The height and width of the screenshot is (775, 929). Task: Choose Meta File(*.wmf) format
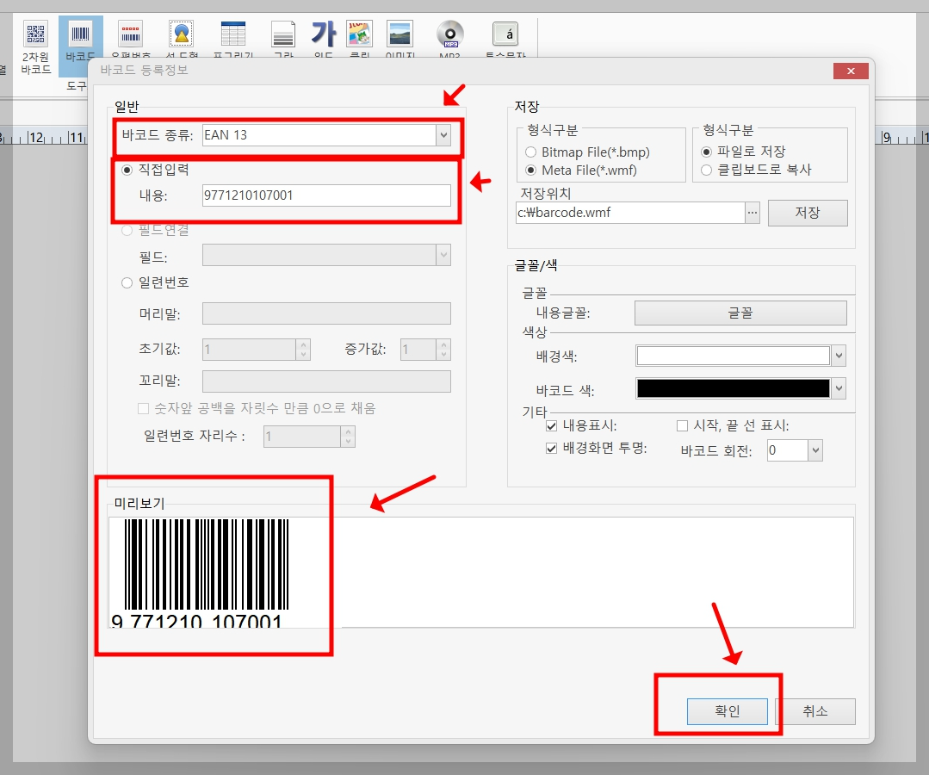pyautogui.click(x=531, y=170)
